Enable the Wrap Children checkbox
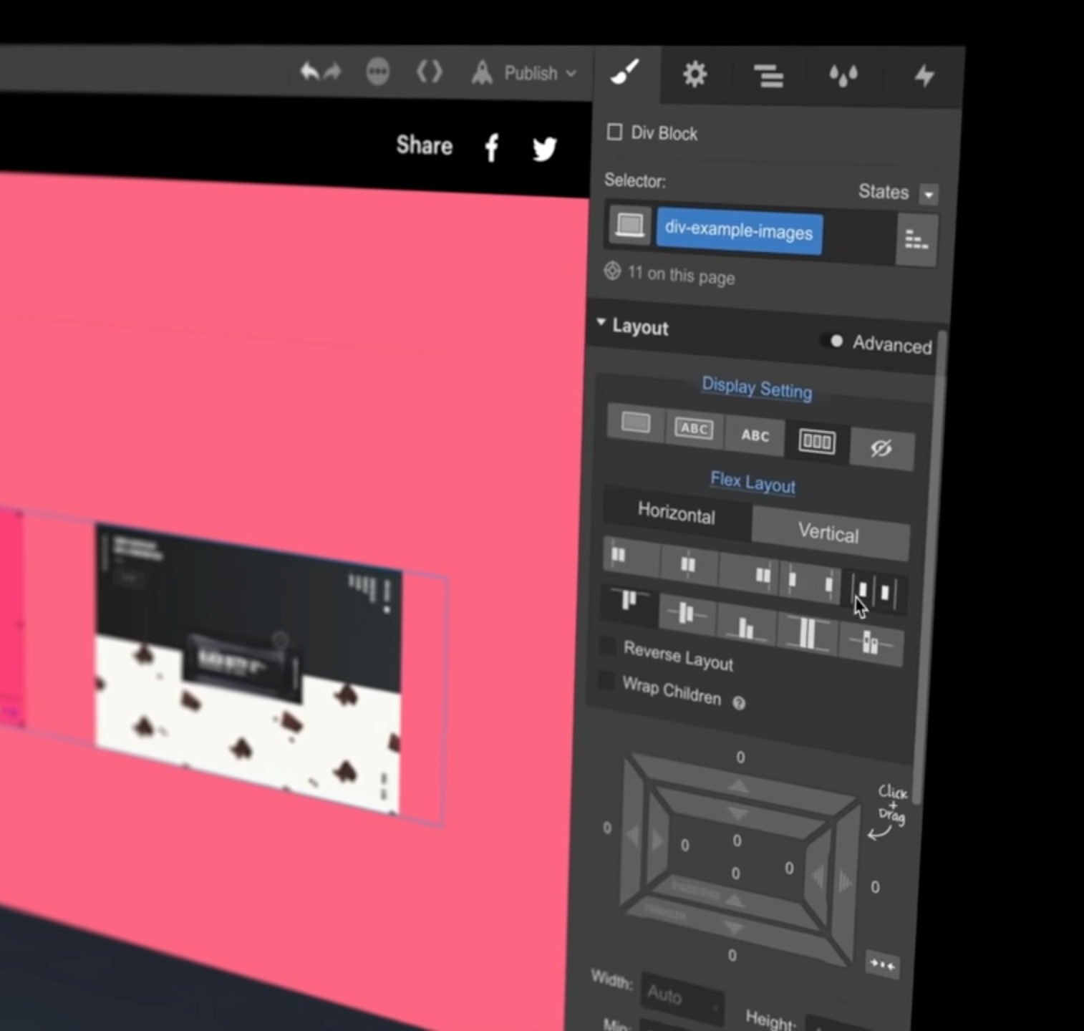This screenshot has height=1031, width=1084. 606,680
